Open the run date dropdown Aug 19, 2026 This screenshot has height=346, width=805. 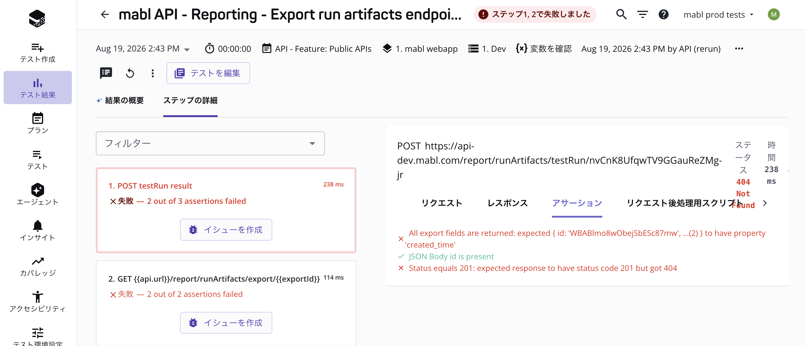pyautogui.click(x=143, y=49)
